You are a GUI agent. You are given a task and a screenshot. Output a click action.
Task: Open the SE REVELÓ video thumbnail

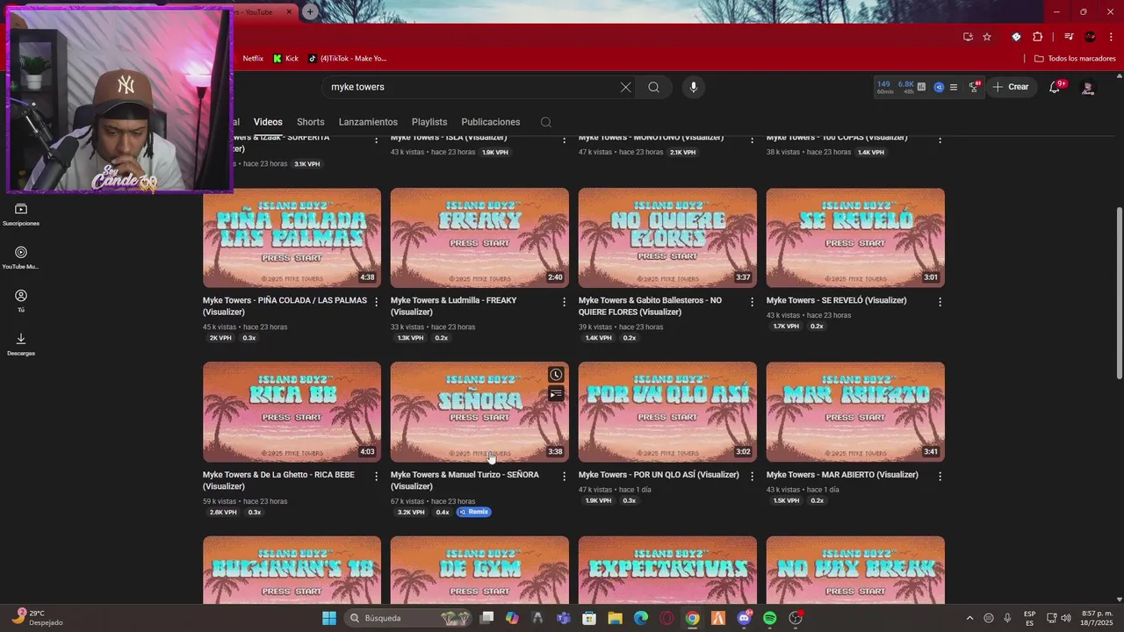[855, 238]
